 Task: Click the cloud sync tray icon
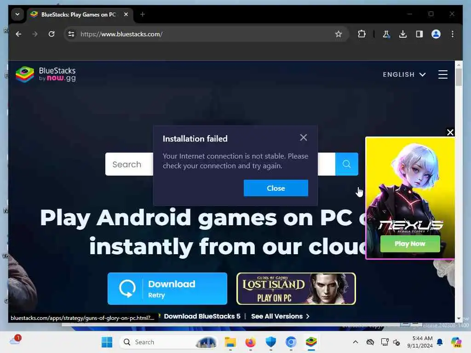[x=370, y=342]
